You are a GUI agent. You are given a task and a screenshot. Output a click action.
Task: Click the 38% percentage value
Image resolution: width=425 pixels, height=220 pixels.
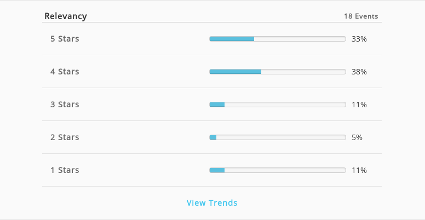pos(359,72)
